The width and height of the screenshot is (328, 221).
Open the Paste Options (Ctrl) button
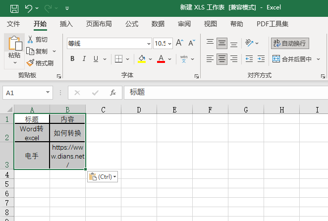pos(103,177)
